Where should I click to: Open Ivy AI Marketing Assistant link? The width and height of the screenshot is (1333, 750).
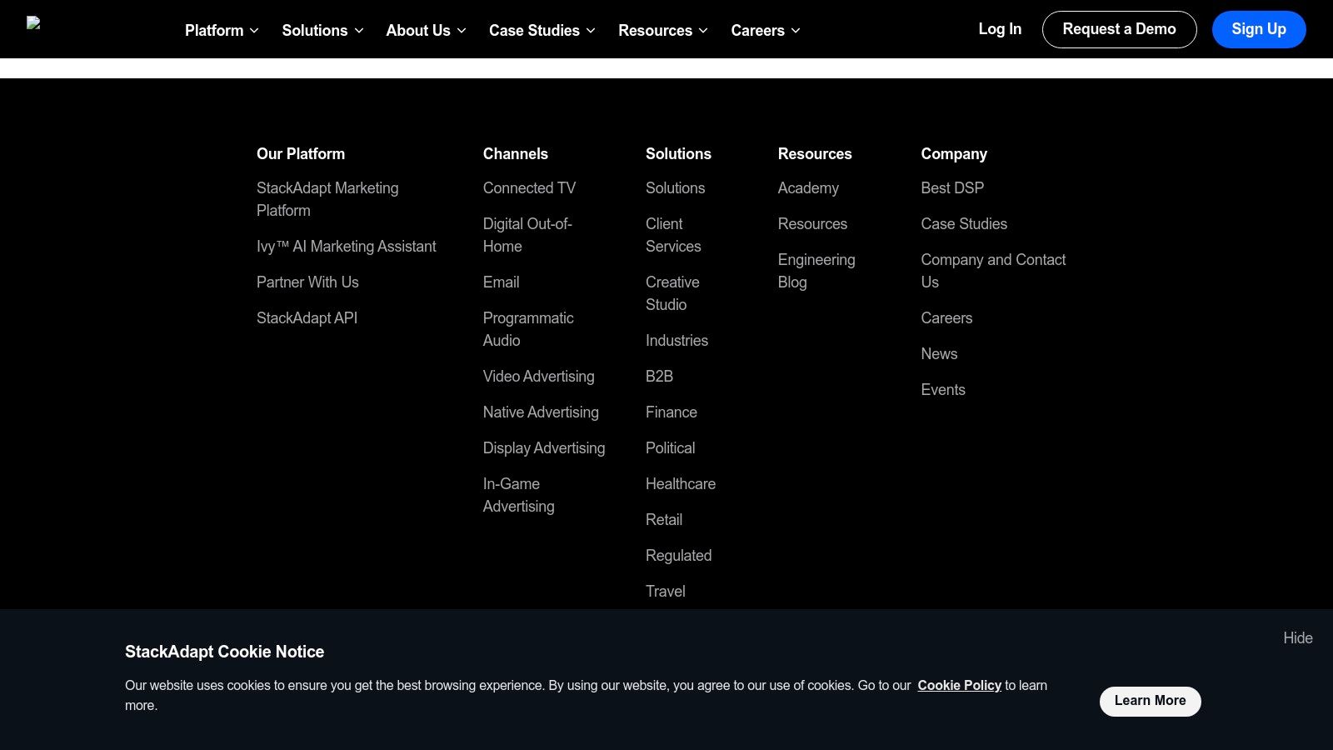(x=346, y=247)
